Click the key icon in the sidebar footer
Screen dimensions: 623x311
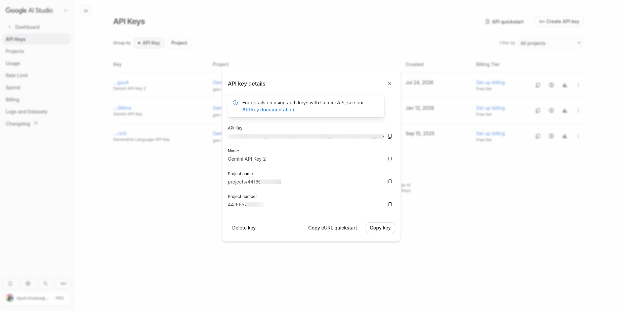[63, 283]
